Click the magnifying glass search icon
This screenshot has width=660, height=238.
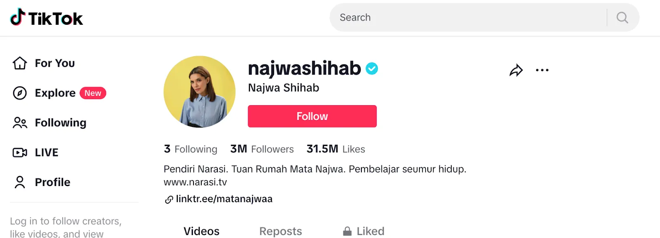point(622,17)
